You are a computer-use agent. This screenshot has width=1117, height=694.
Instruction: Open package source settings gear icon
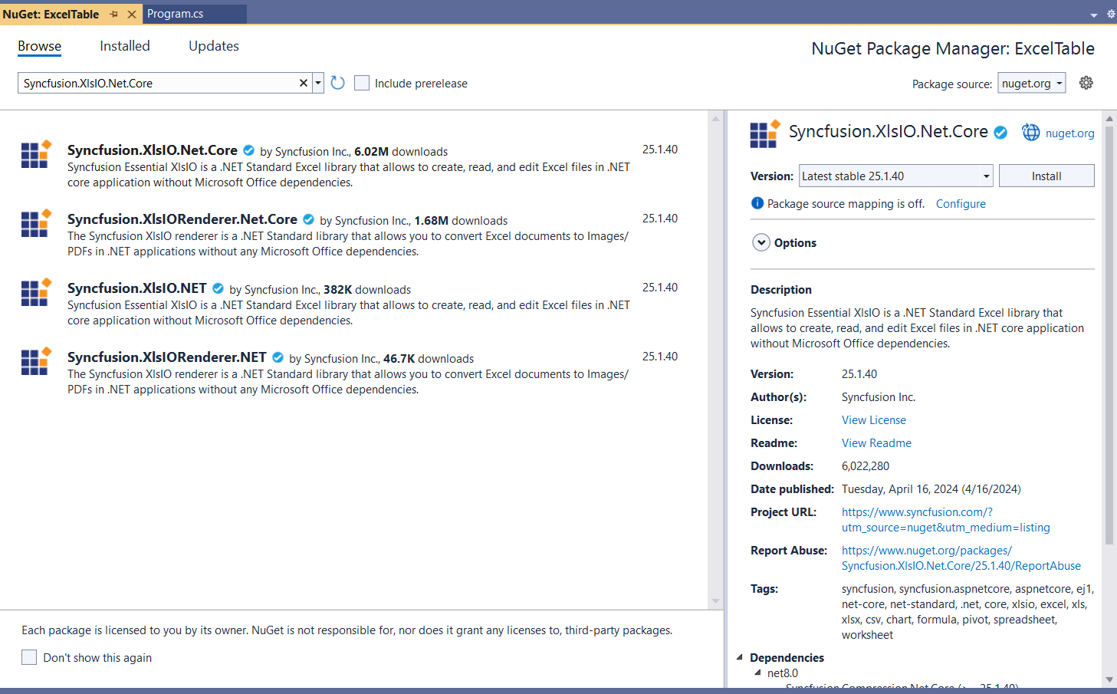click(x=1086, y=83)
